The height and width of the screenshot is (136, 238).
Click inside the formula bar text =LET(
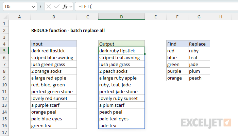[85, 6]
